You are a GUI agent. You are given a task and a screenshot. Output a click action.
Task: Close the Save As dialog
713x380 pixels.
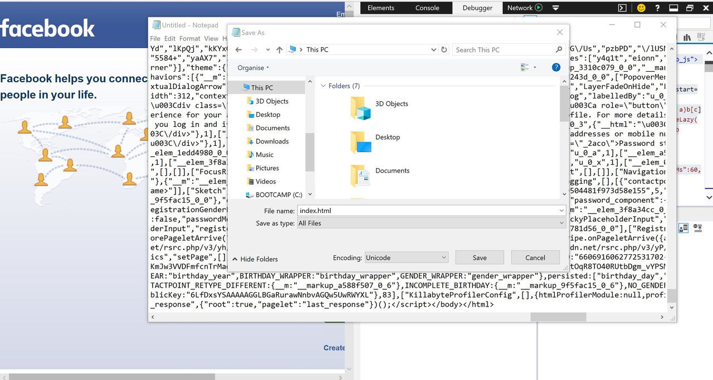[560, 32]
